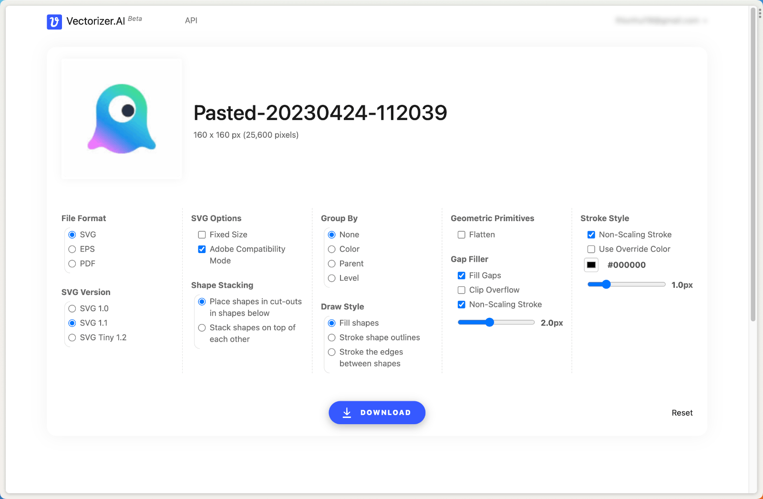The width and height of the screenshot is (763, 499).
Task: Open the #000000 stroke color swatch
Action: click(591, 265)
